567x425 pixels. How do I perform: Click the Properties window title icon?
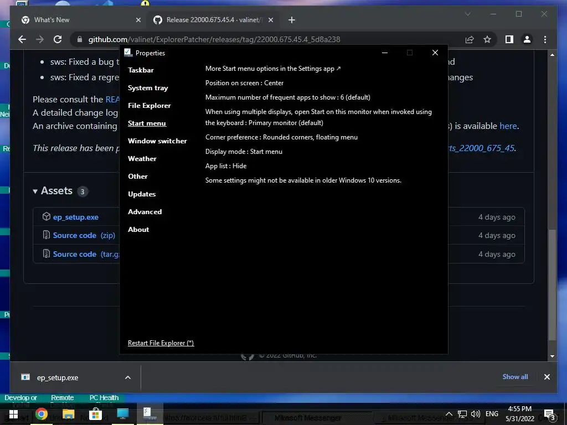coord(128,53)
